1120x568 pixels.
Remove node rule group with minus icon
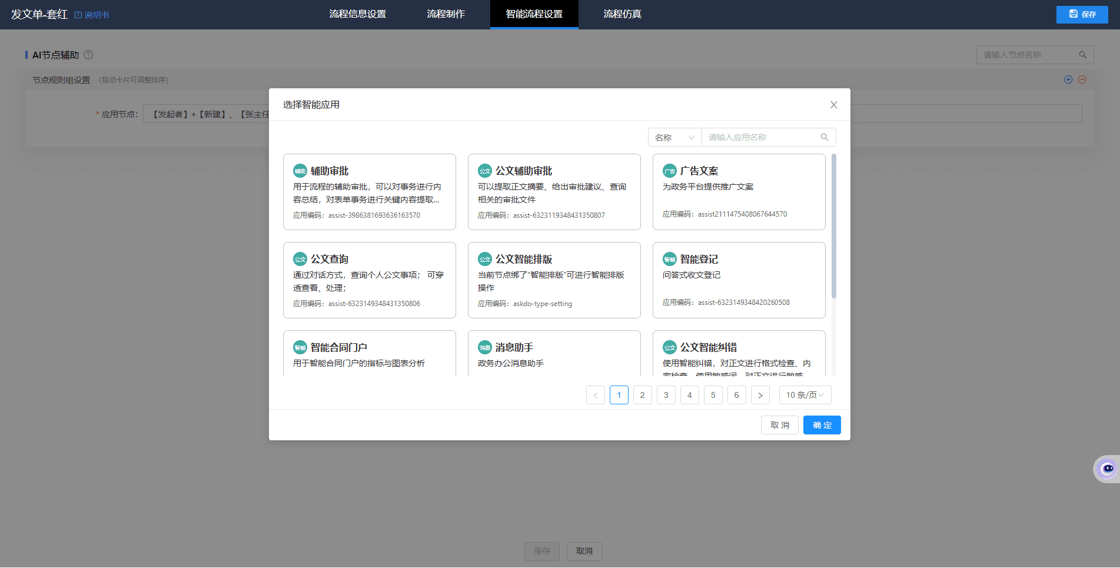tap(1082, 79)
